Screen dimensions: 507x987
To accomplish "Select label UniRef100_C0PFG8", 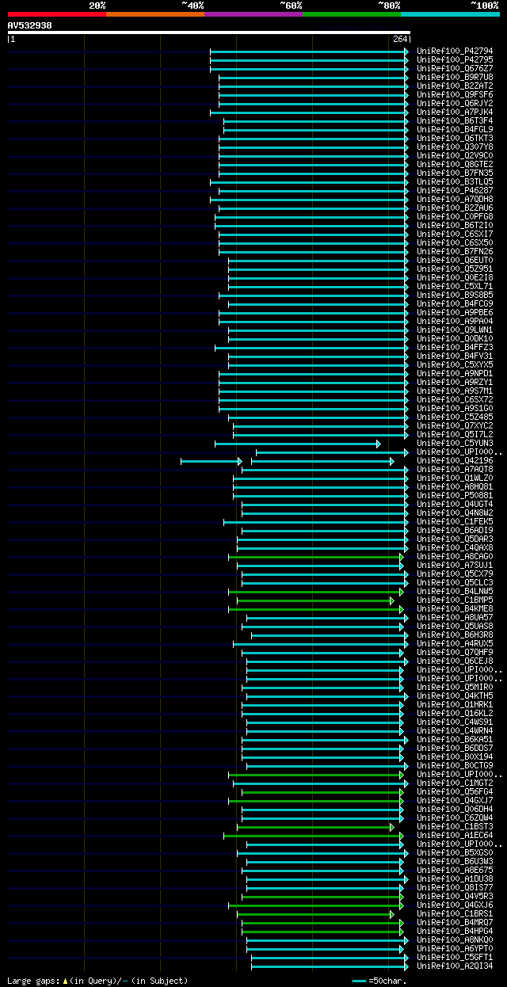I will [x=455, y=217].
